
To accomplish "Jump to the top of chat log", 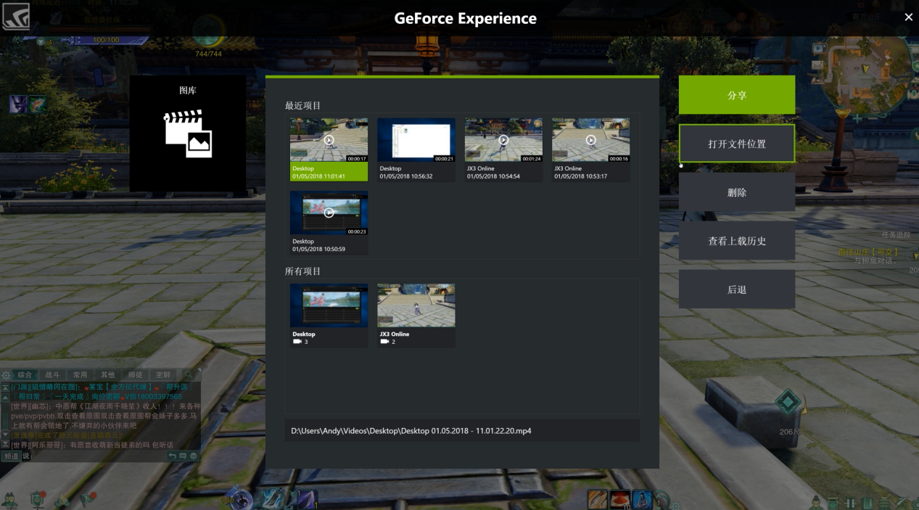I will point(5,387).
